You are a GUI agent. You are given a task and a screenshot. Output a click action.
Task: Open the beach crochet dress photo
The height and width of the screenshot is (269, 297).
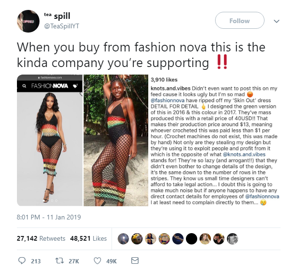pos(116,140)
